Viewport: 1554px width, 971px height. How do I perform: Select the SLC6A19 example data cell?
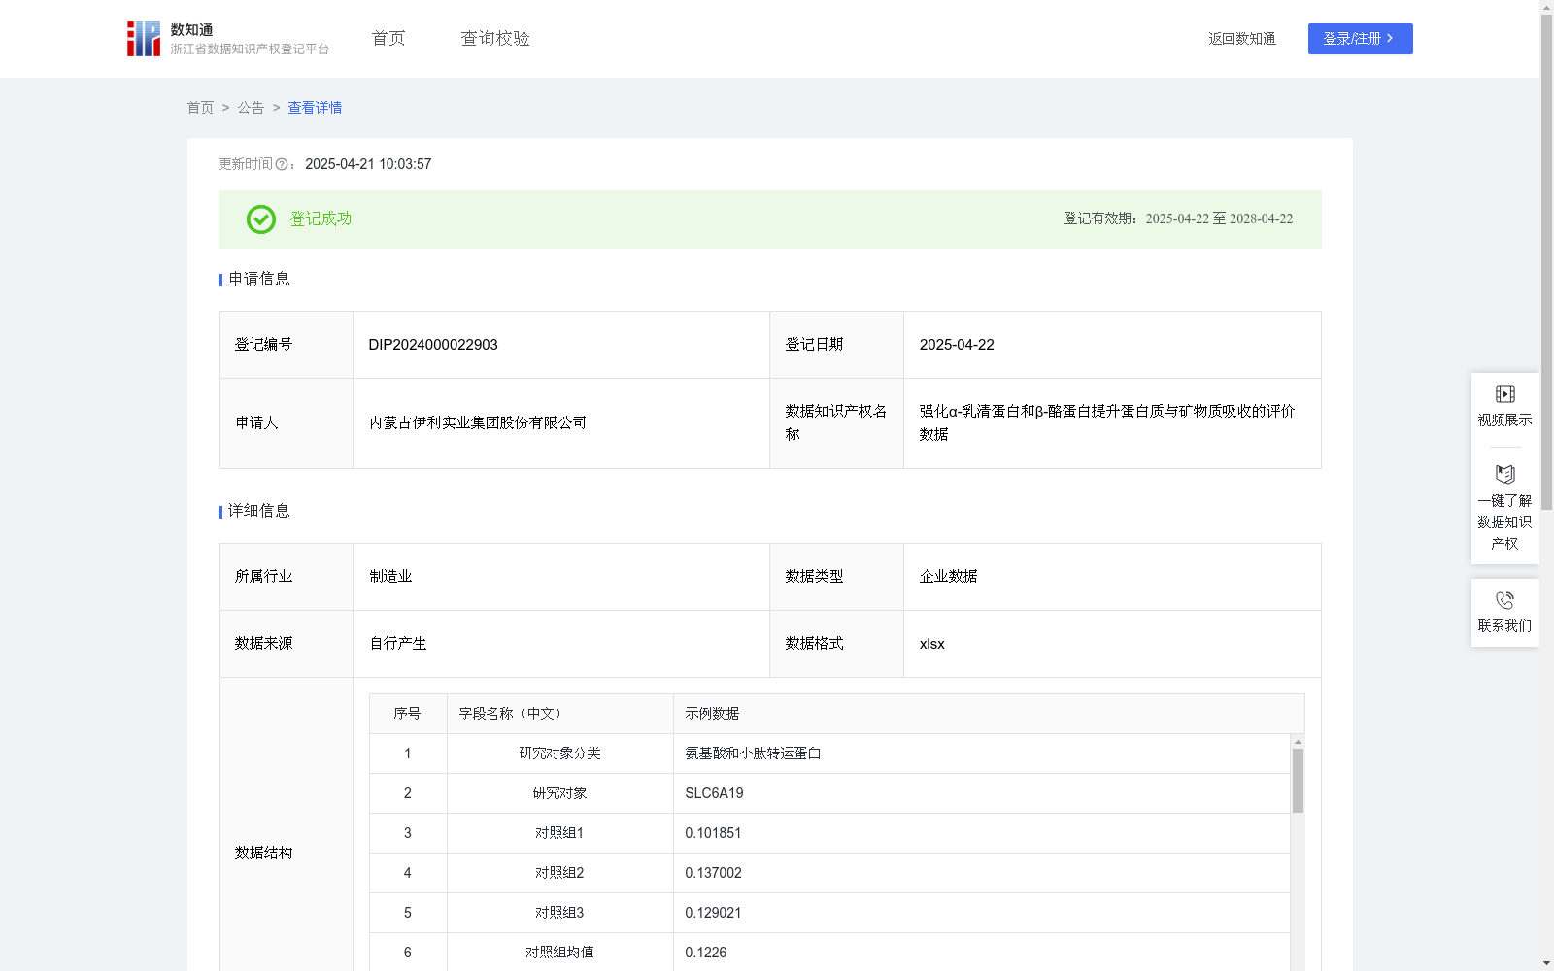(713, 792)
